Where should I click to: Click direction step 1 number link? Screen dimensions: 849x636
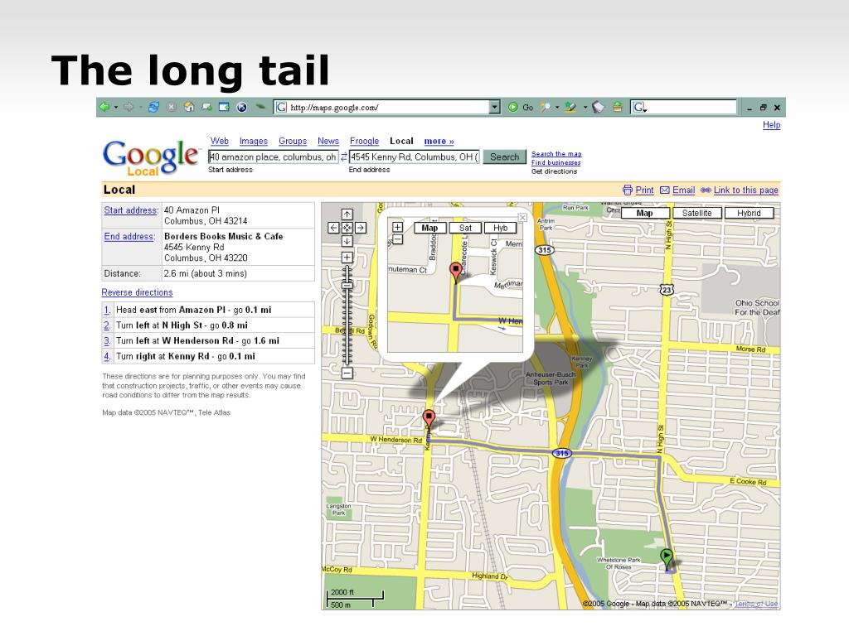point(107,310)
